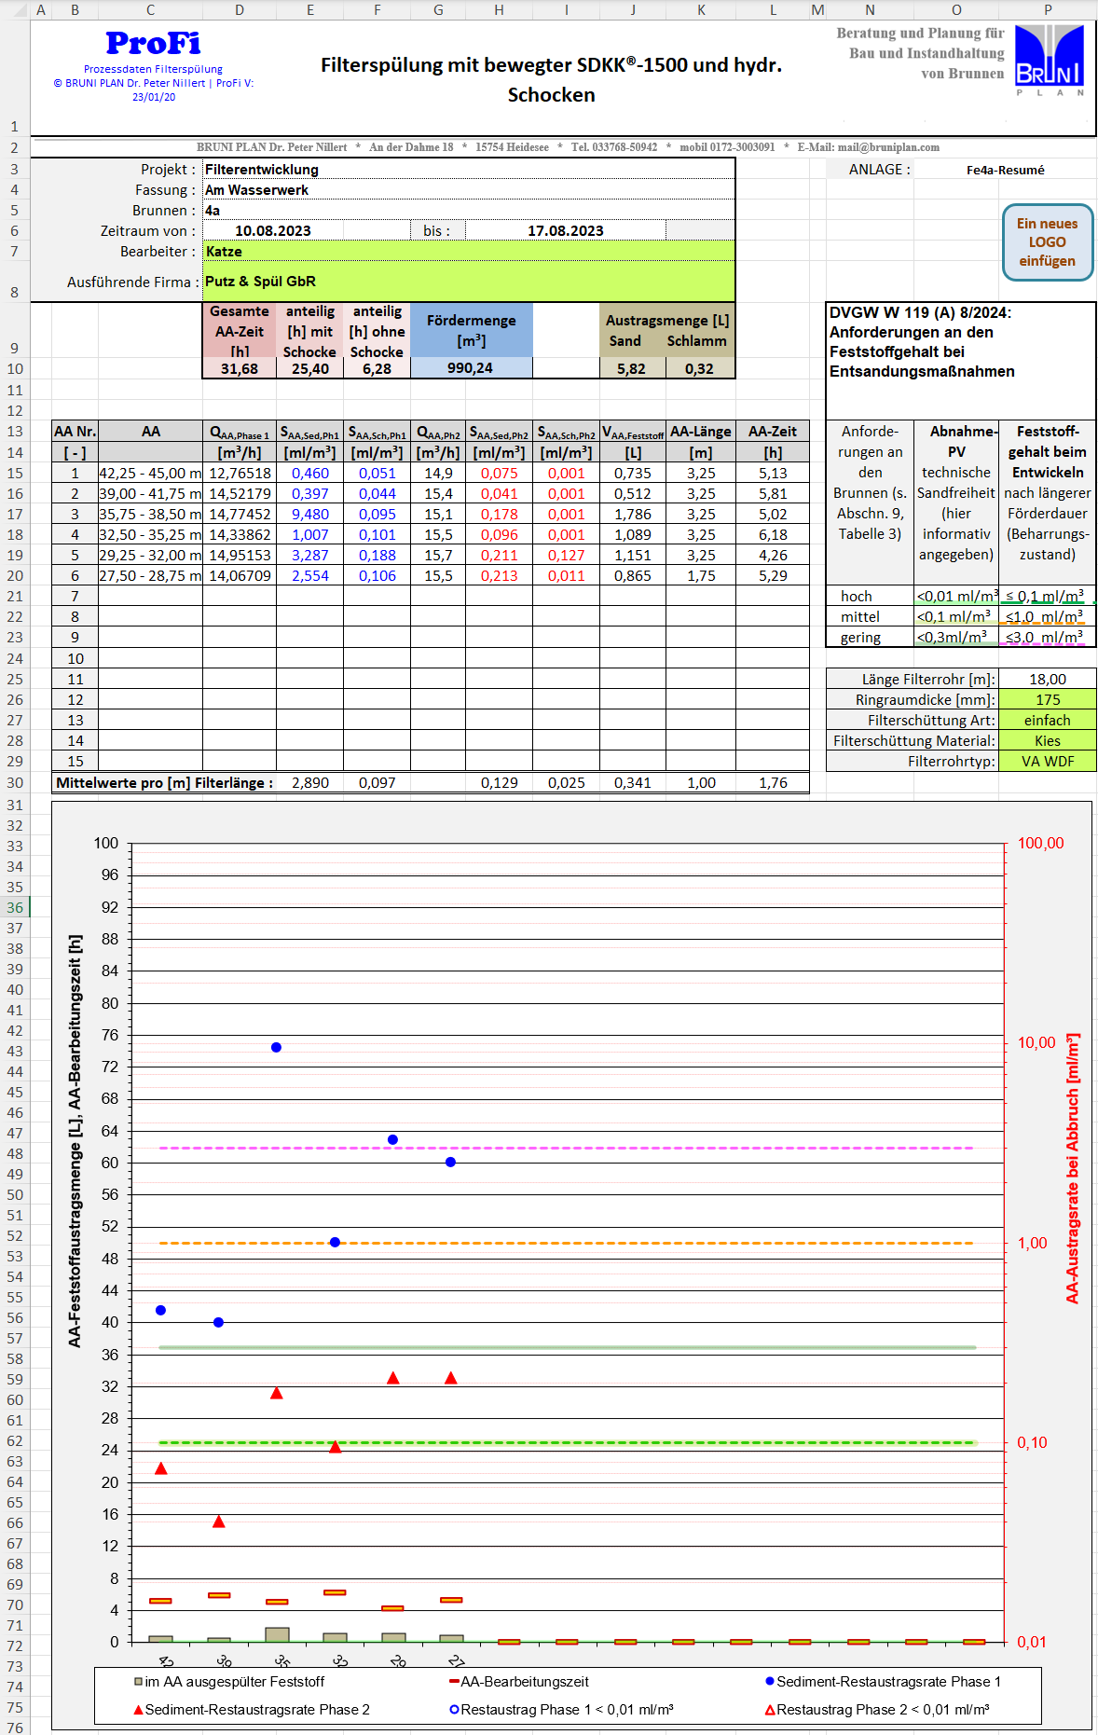Click the Sand Austragsmenge value 5,82
1098x1735 pixels.
(632, 368)
